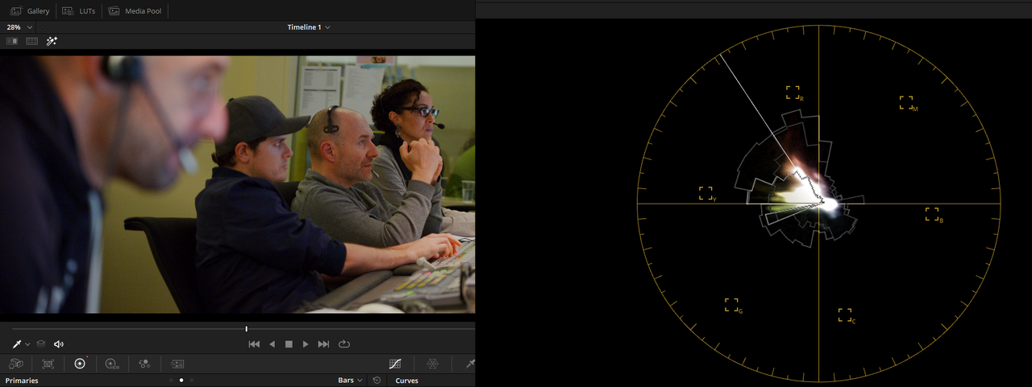Open the Qualifier palette eyedropper icon

pyautogui.click(x=470, y=364)
